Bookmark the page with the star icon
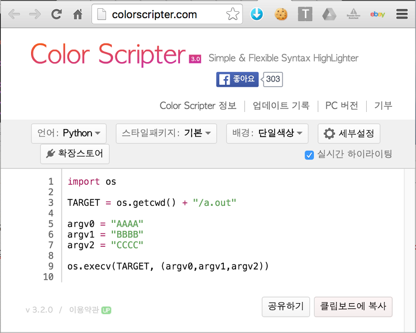 [x=233, y=14]
